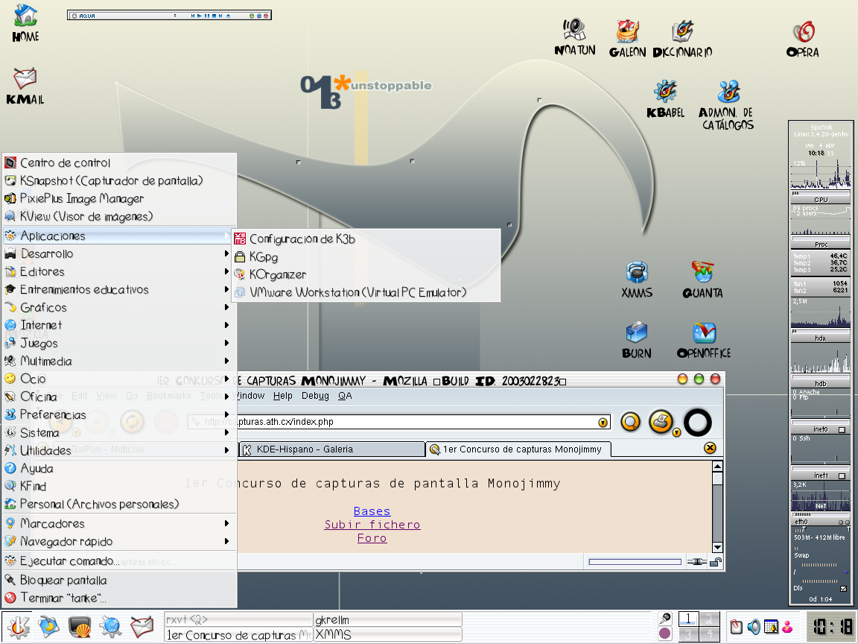Click the Mozilla throbber ring icon

point(698,422)
